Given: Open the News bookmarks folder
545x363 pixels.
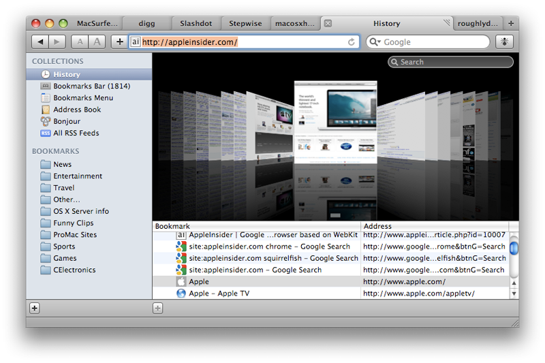Looking at the screenshot, I should point(89,164).
